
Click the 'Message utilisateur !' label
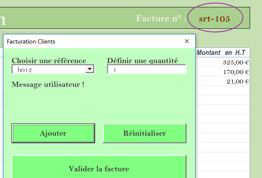point(48,84)
